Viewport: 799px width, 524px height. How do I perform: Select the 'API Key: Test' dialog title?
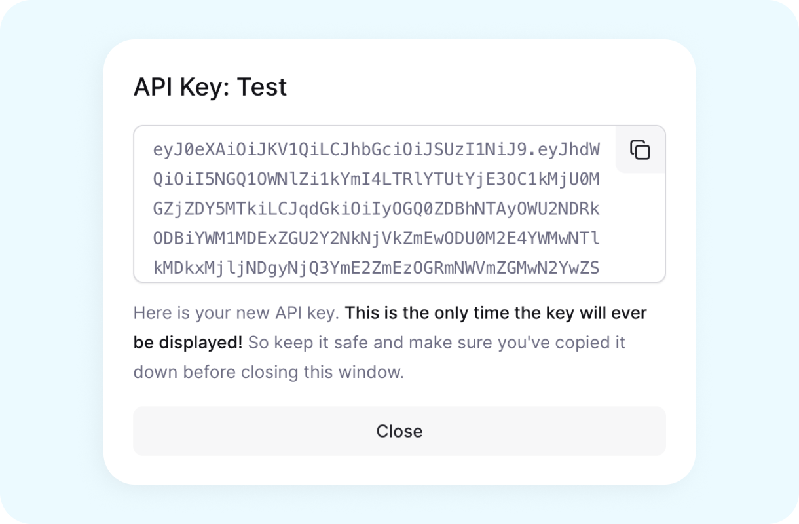click(210, 86)
